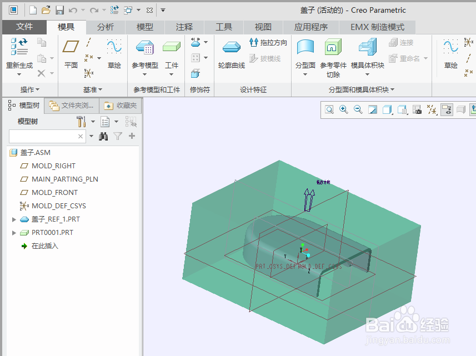Create a datum coordinate system in 基准 group
476x356 pixels.
pos(89,73)
